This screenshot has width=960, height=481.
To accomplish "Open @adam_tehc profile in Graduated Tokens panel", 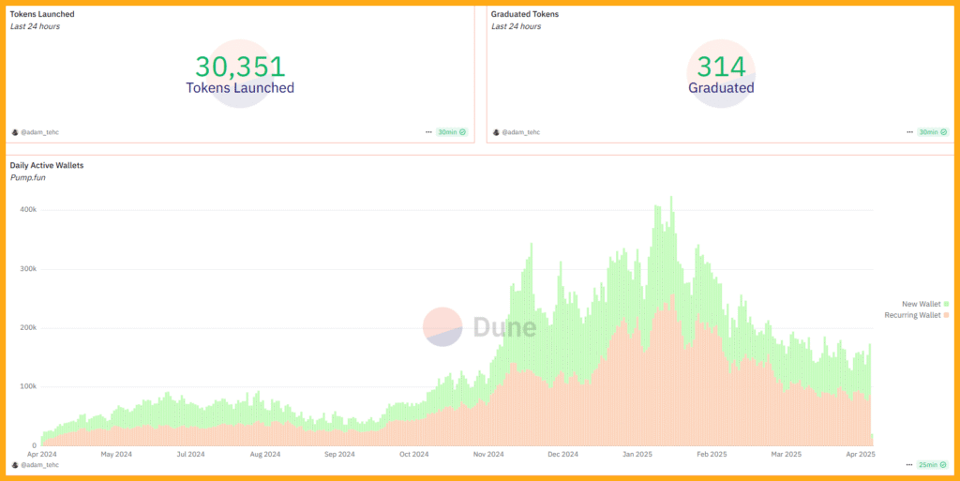I will pyautogui.click(x=521, y=132).
